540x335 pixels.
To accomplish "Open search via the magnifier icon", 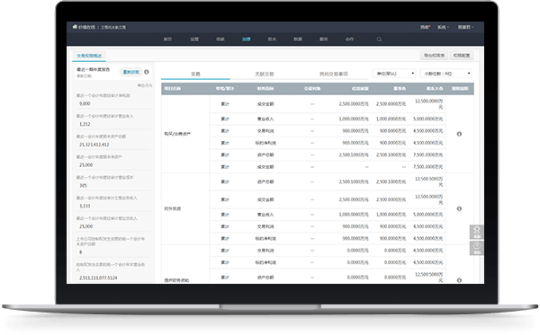I will 379,40.
